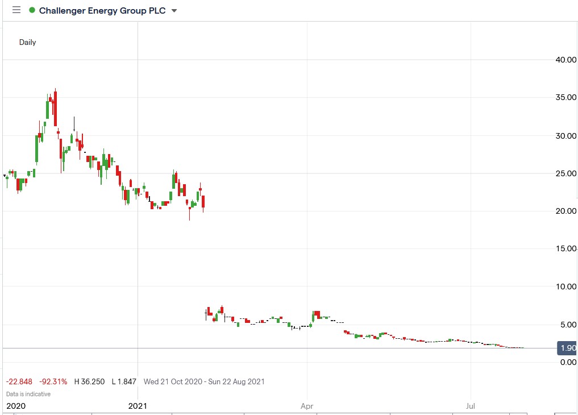Expand the company selector caret
The height and width of the screenshot is (415, 578).
coord(174,10)
